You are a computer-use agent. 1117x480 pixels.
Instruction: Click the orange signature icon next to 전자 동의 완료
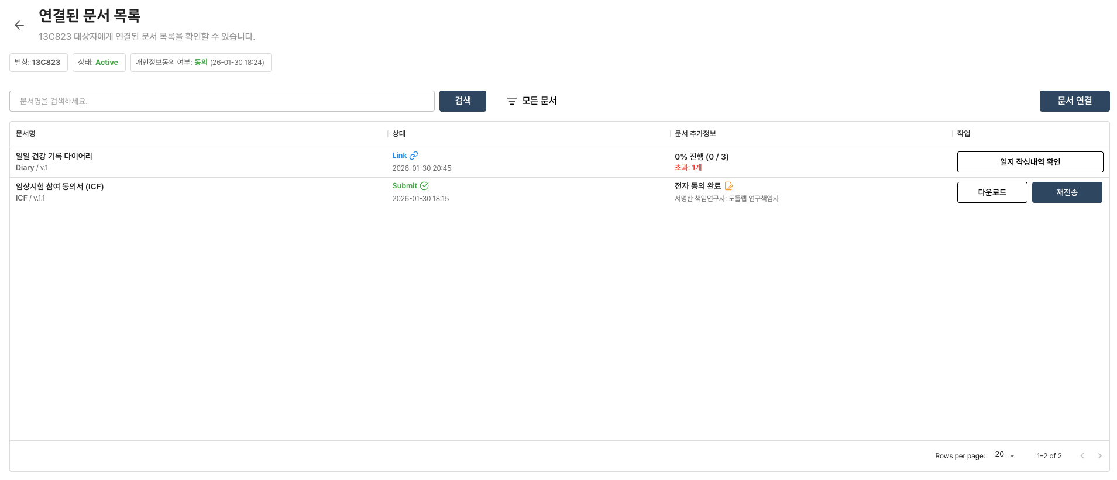click(728, 186)
